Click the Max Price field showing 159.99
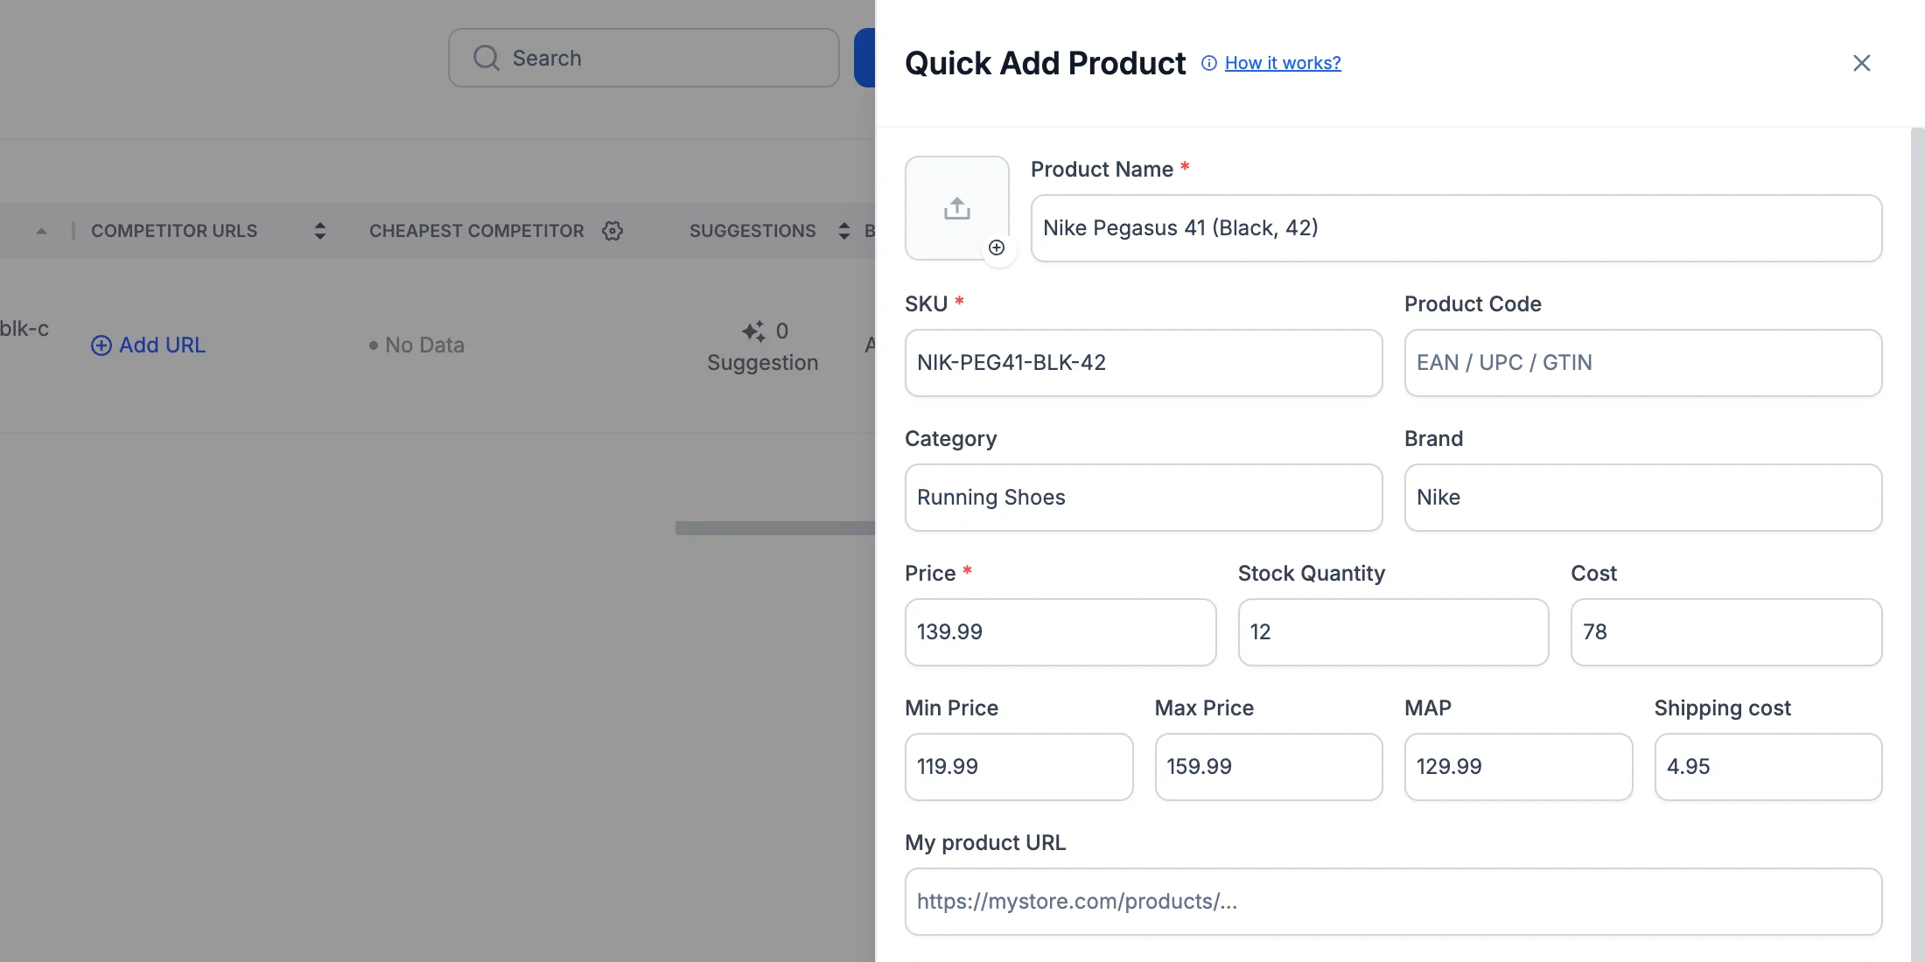 (1269, 767)
